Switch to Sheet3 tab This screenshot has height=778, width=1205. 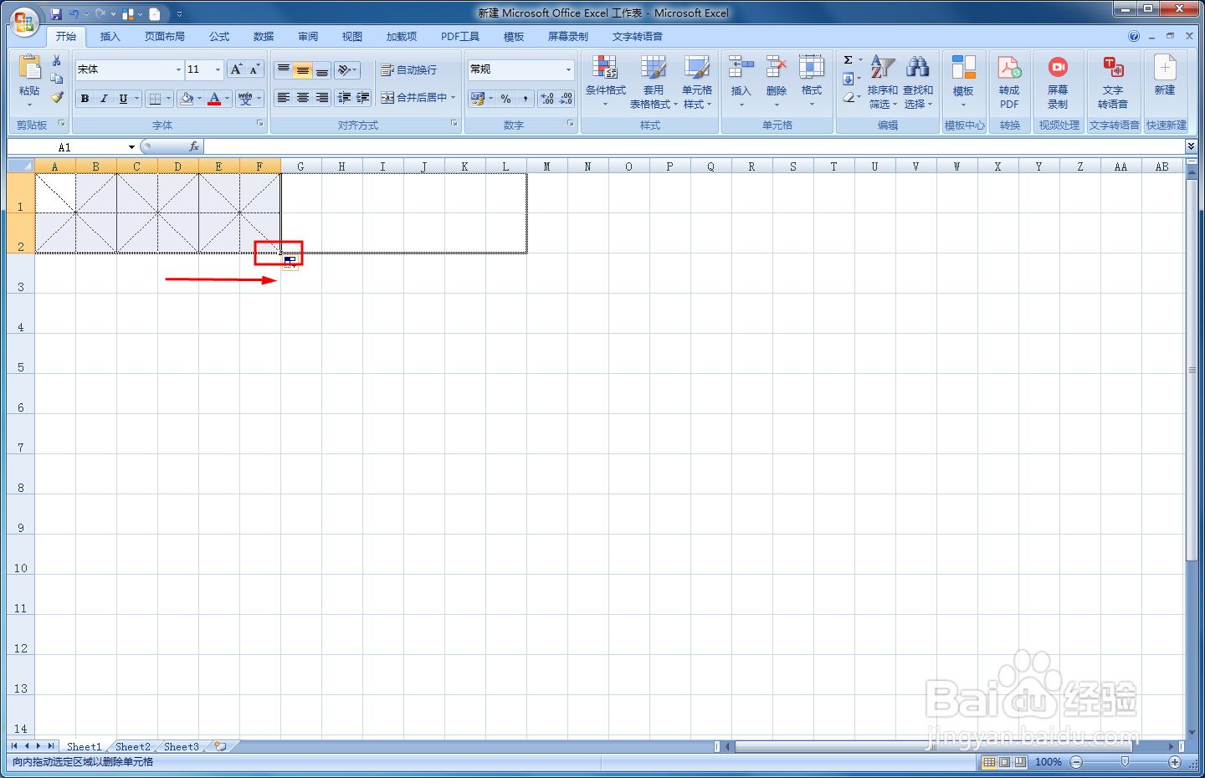(x=182, y=746)
